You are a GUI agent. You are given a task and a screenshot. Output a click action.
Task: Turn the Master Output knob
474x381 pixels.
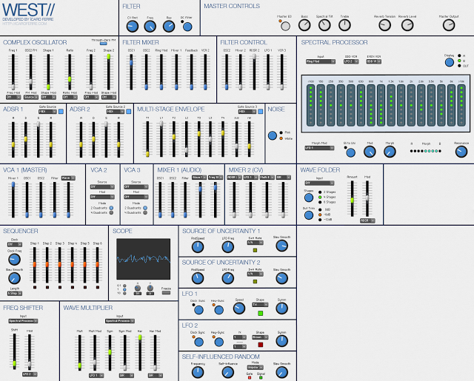click(x=449, y=25)
